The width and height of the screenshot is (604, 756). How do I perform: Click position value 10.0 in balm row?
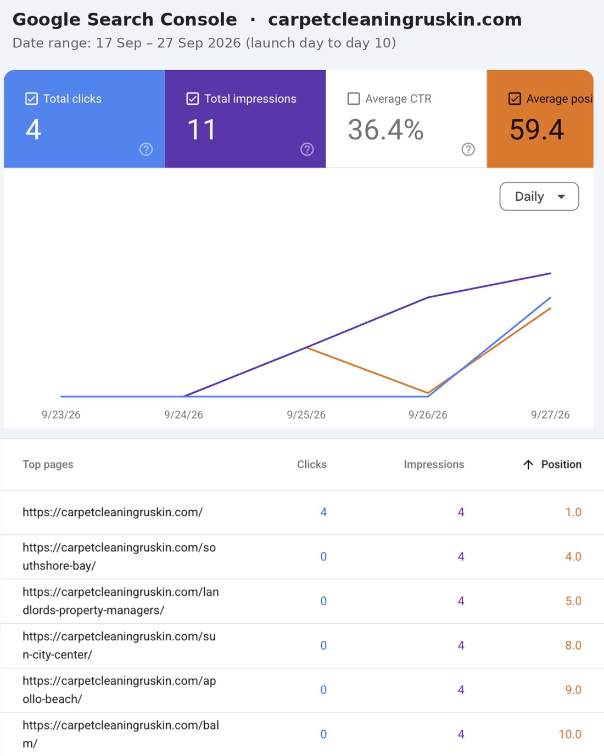pos(570,735)
